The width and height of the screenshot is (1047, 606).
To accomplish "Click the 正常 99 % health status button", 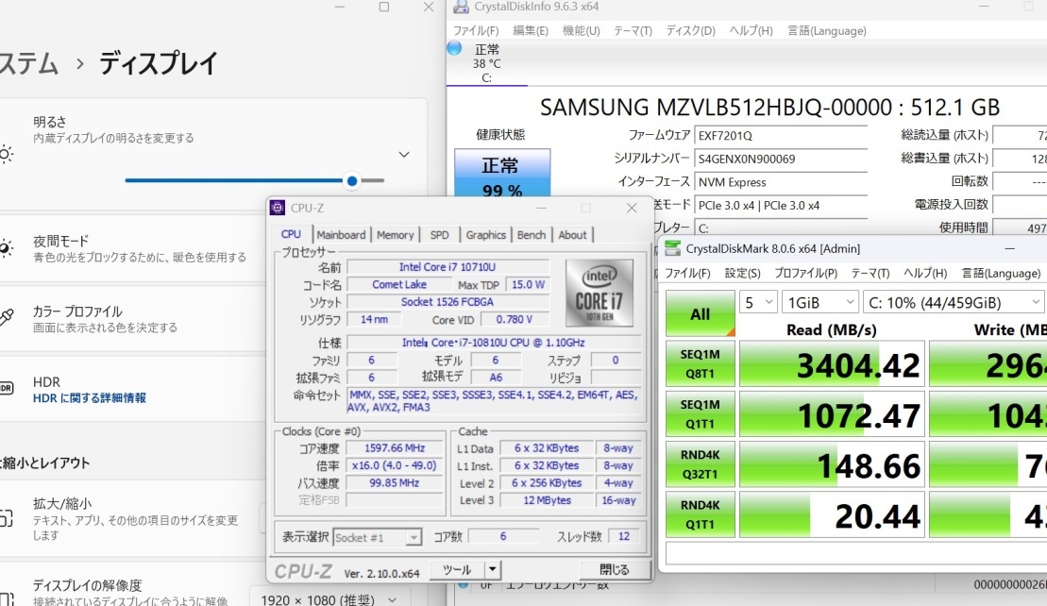I will (502, 174).
